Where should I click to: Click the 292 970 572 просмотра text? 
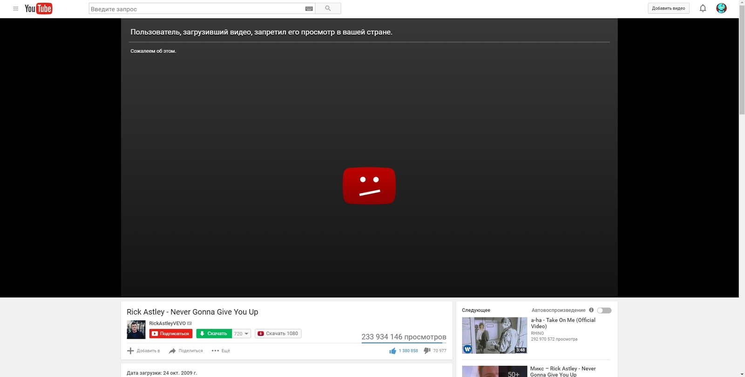tap(554, 339)
